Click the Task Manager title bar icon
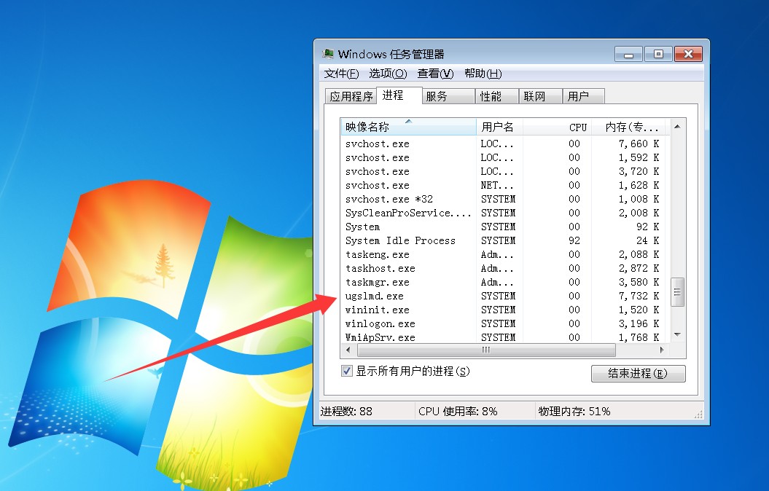Image resolution: width=769 pixels, height=491 pixels. click(329, 55)
